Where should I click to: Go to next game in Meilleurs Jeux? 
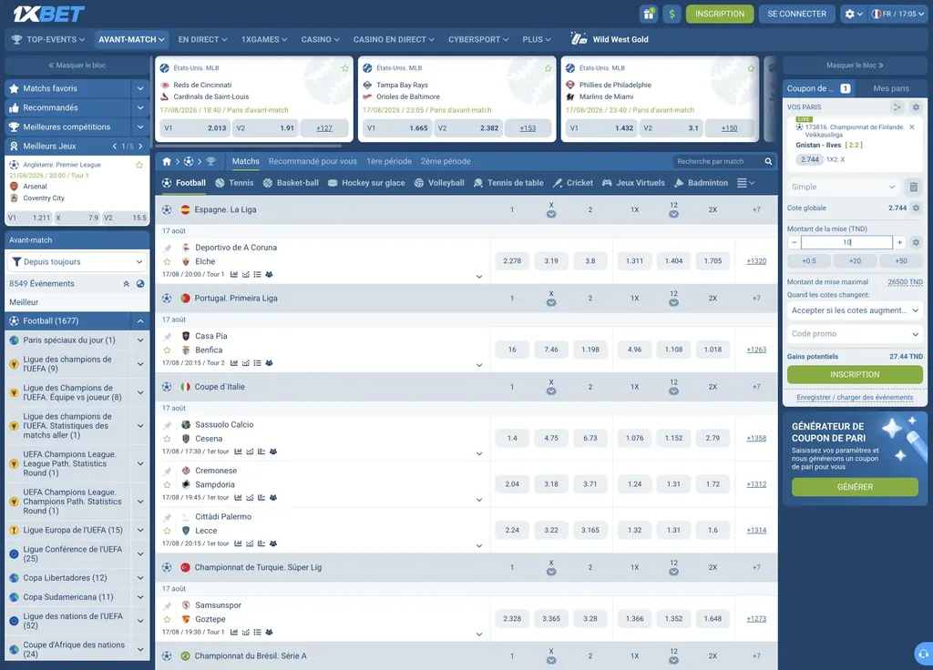point(140,147)
